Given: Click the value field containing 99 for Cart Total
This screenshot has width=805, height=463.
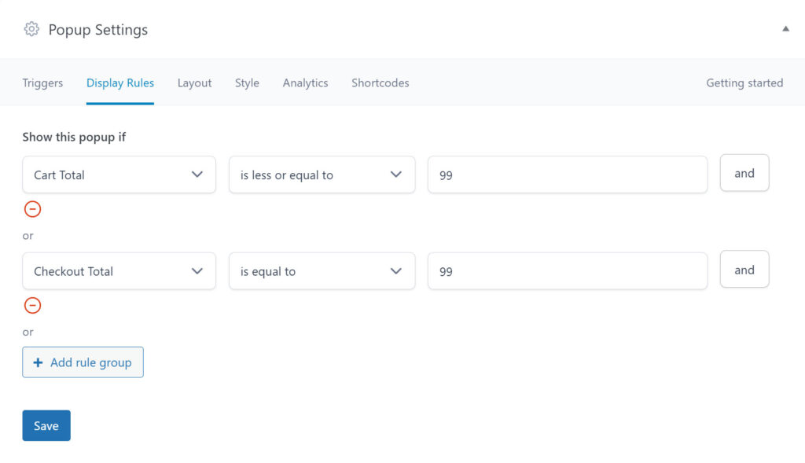Looking at the screenshot, I should (x=568, y=175).
